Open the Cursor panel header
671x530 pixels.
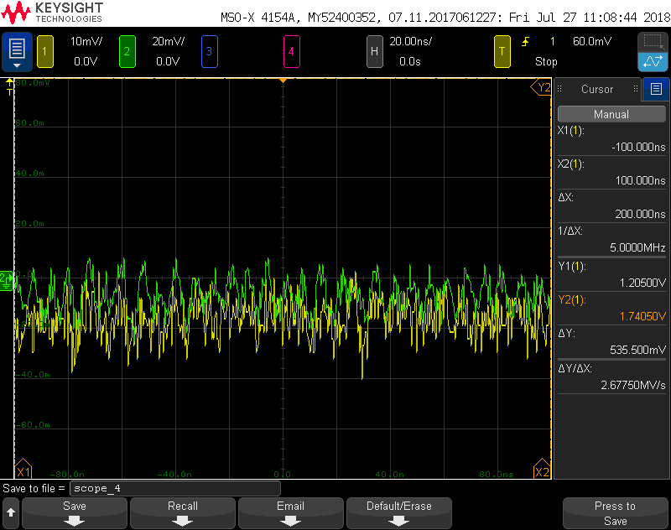pyautogui.click(x=597, y=89)
